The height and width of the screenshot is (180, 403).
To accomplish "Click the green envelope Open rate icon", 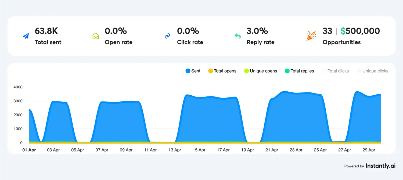I will [x=96, y=36].
